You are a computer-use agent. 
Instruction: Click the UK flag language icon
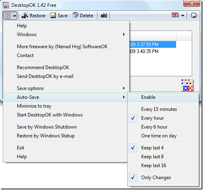point(175,15)
